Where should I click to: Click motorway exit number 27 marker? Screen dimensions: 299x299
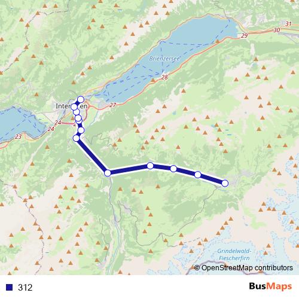point(113,105)
